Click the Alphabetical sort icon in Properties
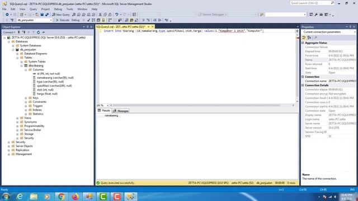 (309, 37)
